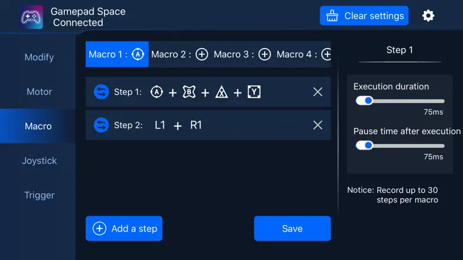Click the Pause time after execution slider
463x260 pixels.
point(399,145)
